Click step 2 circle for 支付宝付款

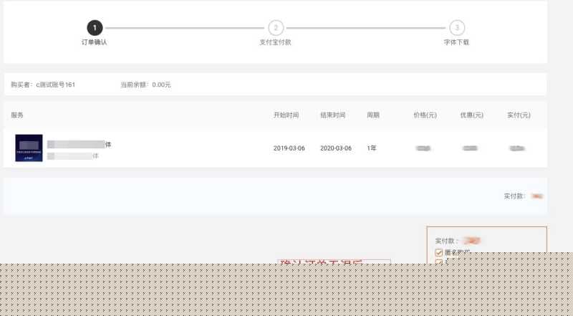click(276, 28)
